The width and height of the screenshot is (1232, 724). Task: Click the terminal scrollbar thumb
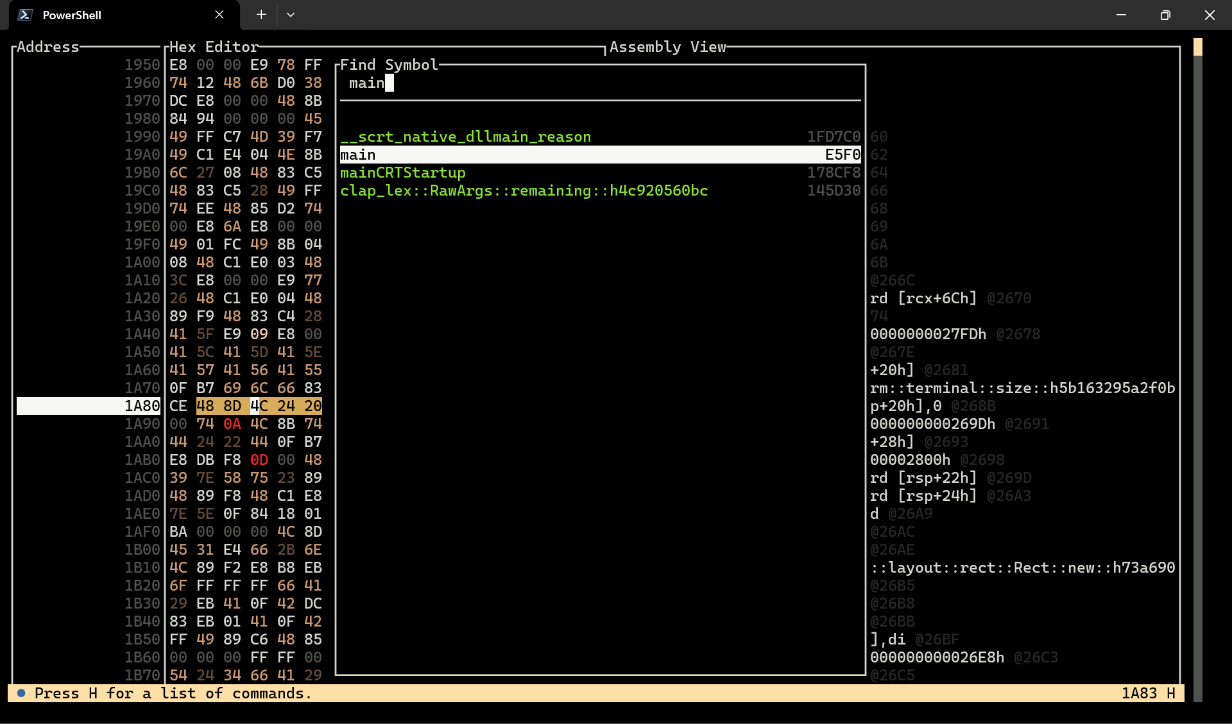(1197, 47)
